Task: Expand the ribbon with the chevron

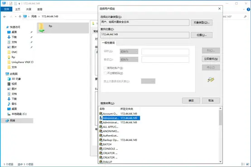Action: tap(244, 10)
